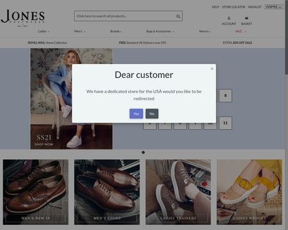Expand the Brands menu
The height and width of the screenshot is (230, 288).
tap(116, 31)
